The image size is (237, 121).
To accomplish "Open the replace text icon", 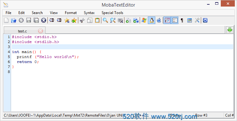I will pyautogui.click(x=120, y=20).
